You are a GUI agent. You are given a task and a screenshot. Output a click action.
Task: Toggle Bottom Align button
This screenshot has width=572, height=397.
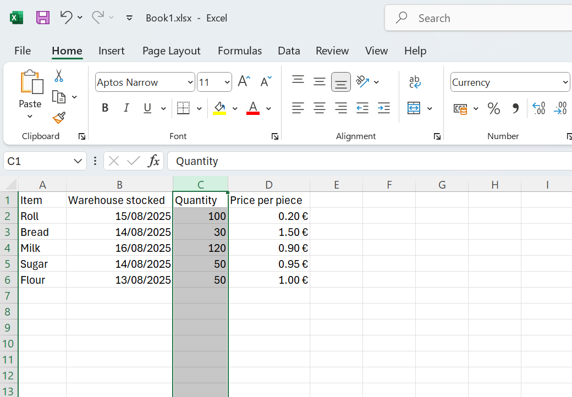pyautogui.click(x=341, y=82)
